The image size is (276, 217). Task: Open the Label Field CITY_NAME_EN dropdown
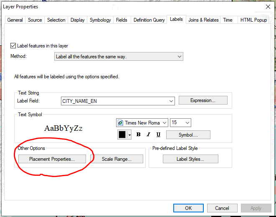tap(118, 101)
